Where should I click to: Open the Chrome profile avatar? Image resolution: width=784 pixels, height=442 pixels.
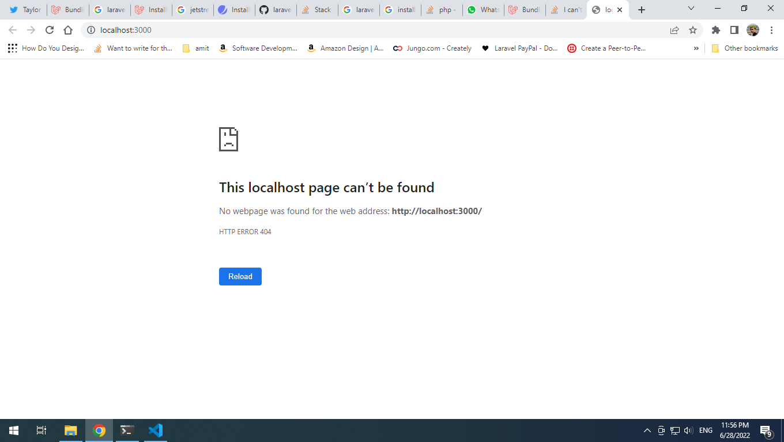753,30
